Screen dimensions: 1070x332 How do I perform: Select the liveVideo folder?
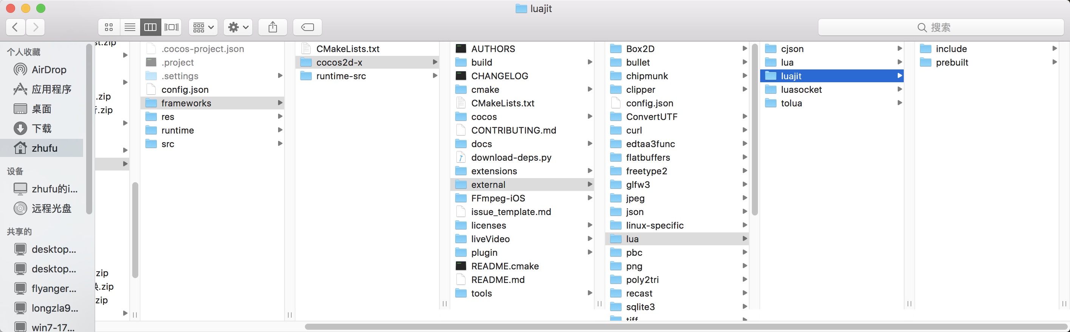coord(523,238)
